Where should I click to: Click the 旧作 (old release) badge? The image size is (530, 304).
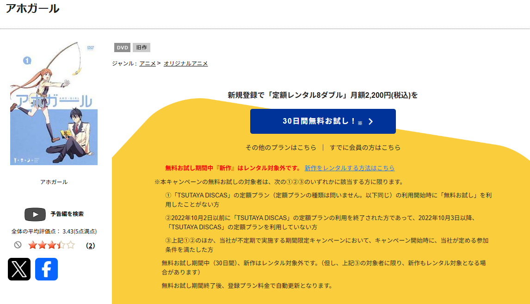coord(141,47)
